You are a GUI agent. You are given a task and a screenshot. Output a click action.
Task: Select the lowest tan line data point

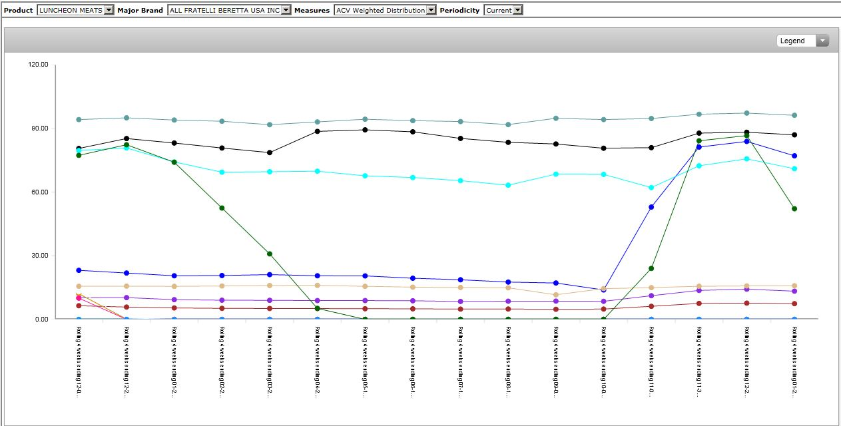556,295
